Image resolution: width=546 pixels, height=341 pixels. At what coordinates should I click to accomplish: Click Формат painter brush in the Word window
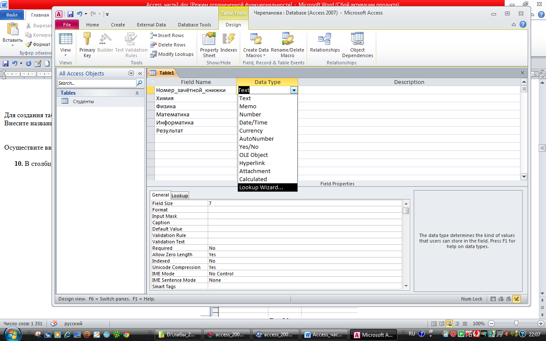[x=29, y=44]
